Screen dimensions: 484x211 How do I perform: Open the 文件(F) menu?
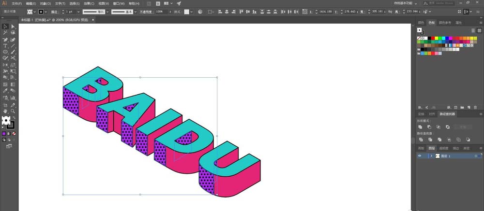(16, 3)
